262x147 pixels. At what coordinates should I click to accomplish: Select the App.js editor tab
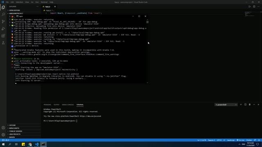[x=47, y=7]
